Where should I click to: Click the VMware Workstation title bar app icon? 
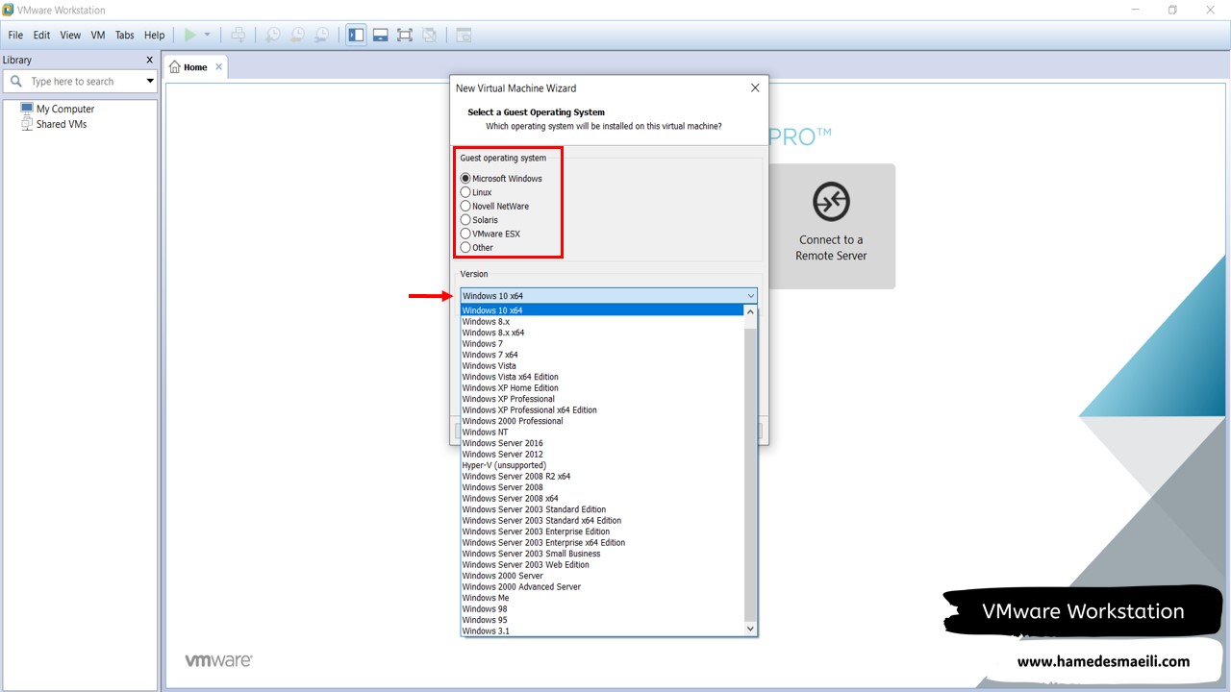point(9,10)
